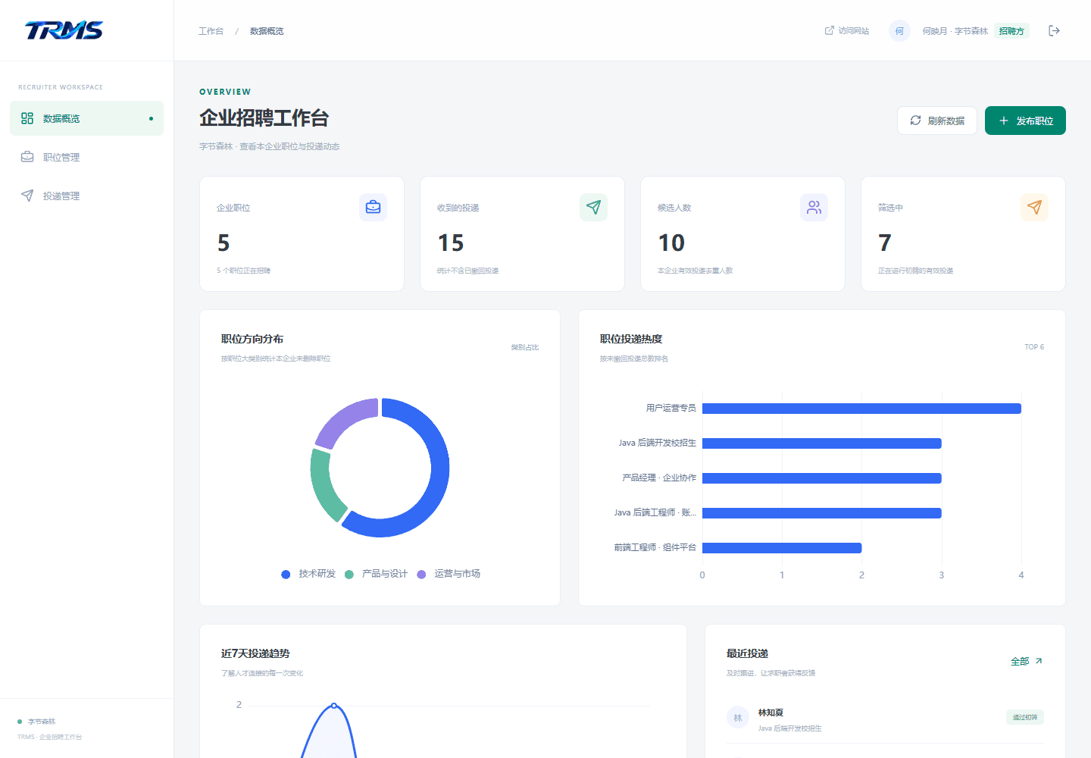Click the 发布职位 button
The height and width of the screenshot is (758, 1091).
[1025, 121]
